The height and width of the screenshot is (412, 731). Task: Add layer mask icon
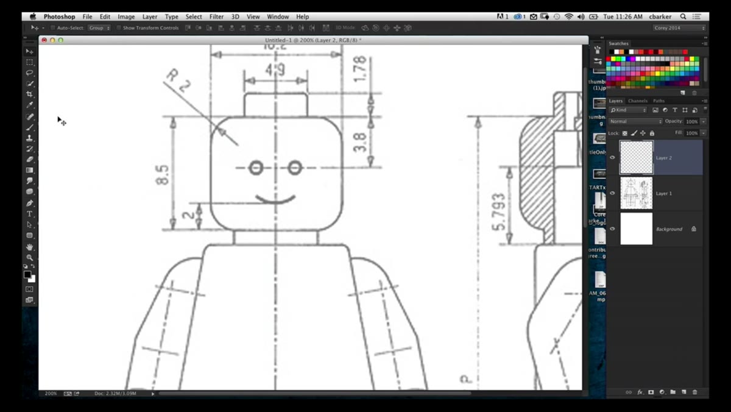651,392
